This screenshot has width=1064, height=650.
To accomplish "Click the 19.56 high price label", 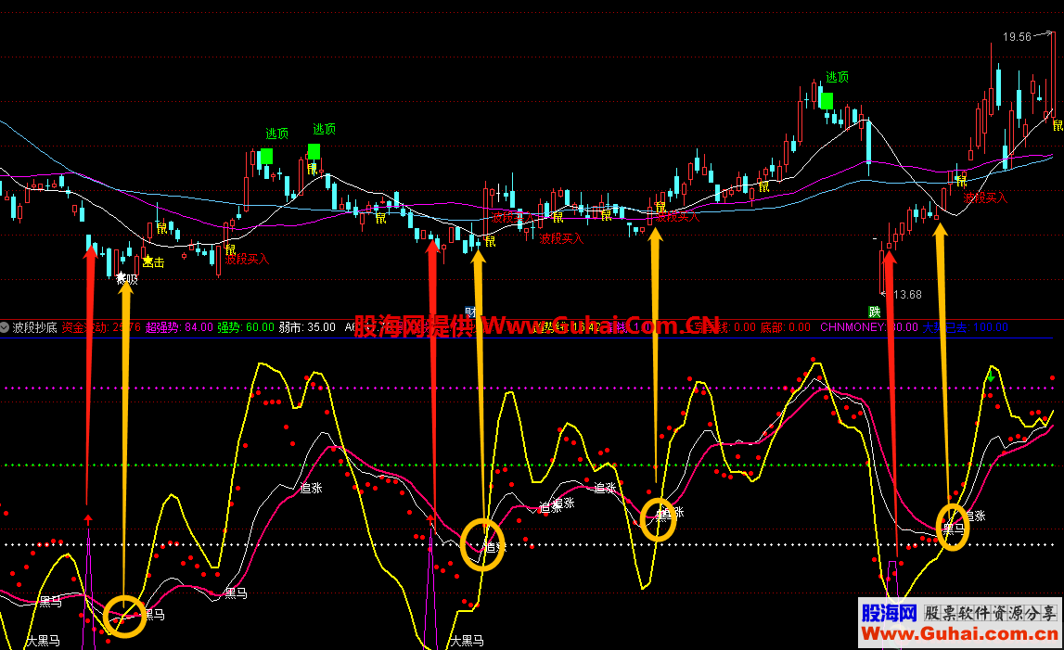I will click(1017, 37).
